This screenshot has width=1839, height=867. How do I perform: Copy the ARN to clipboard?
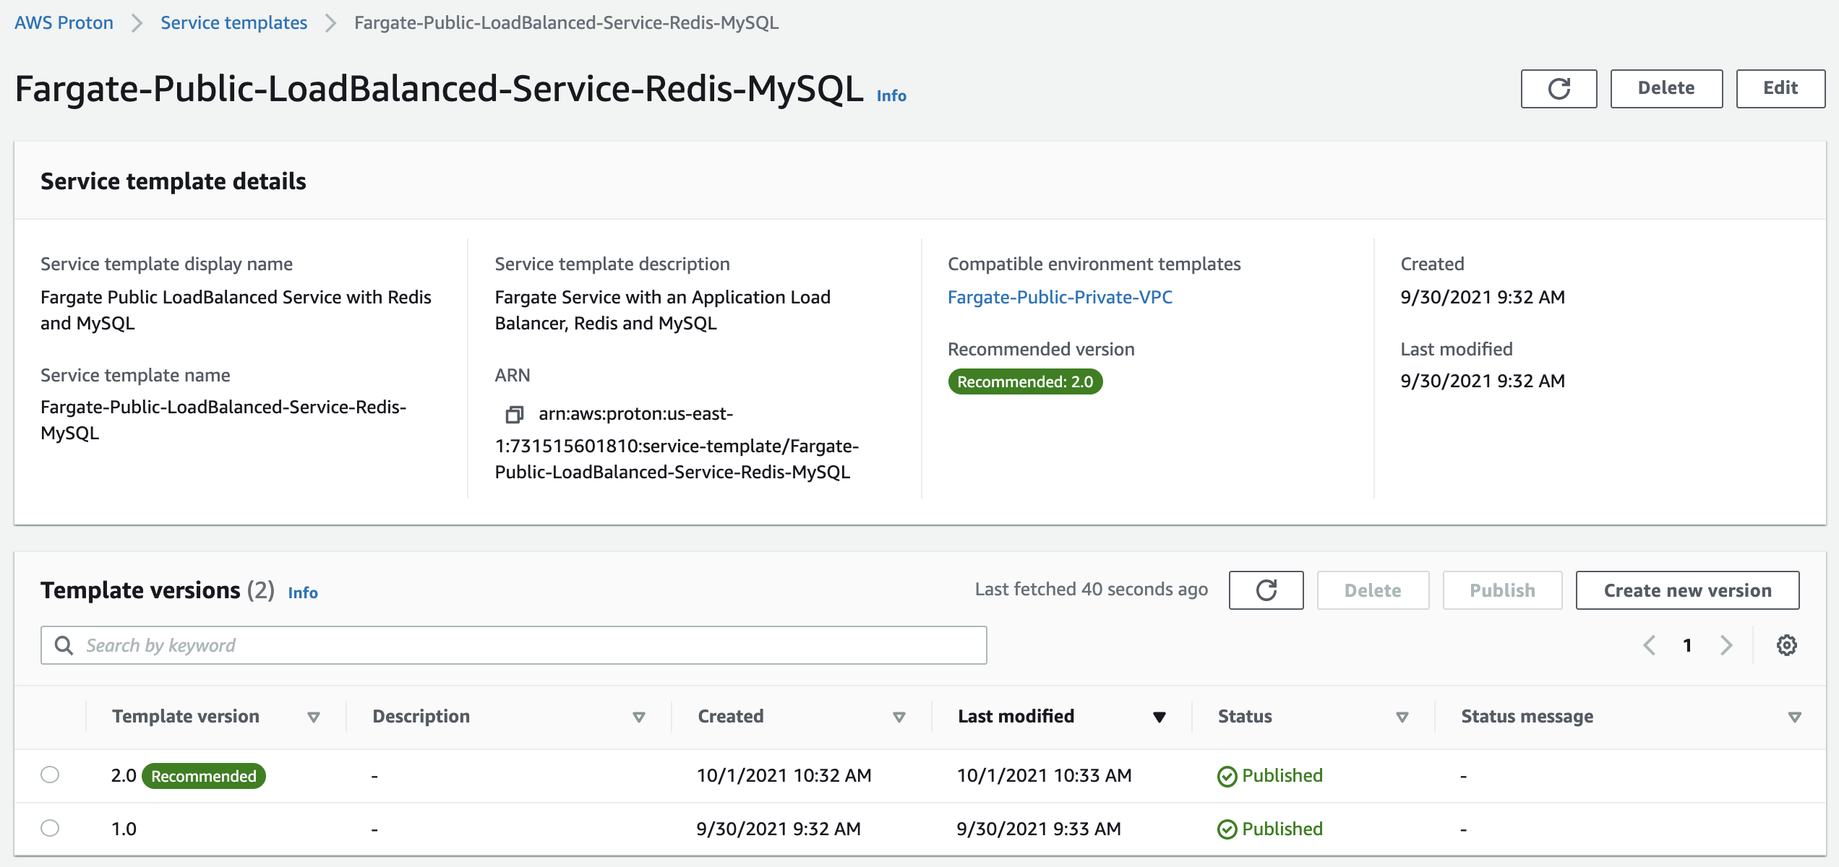(x=514, y=414)
